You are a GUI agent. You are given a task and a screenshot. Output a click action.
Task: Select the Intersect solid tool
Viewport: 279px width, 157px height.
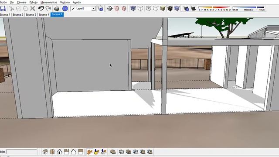click(x=121, y=152)
